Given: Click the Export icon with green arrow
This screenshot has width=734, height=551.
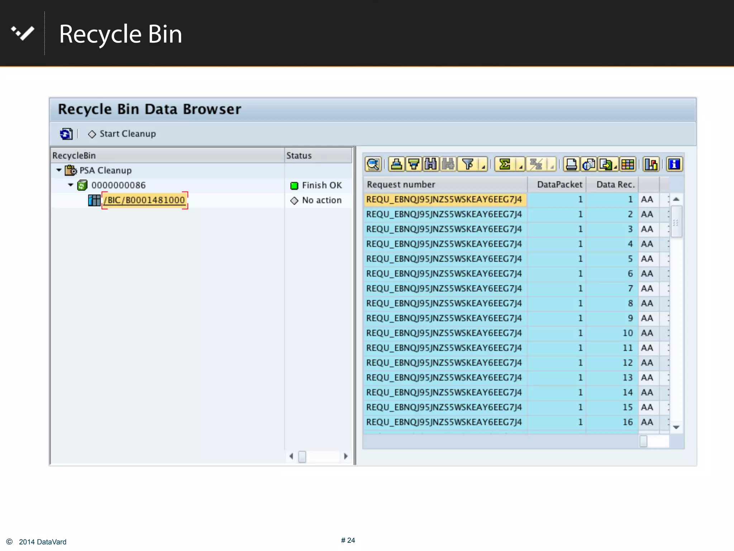Looking at the screenshot, I should coord(608,164).
